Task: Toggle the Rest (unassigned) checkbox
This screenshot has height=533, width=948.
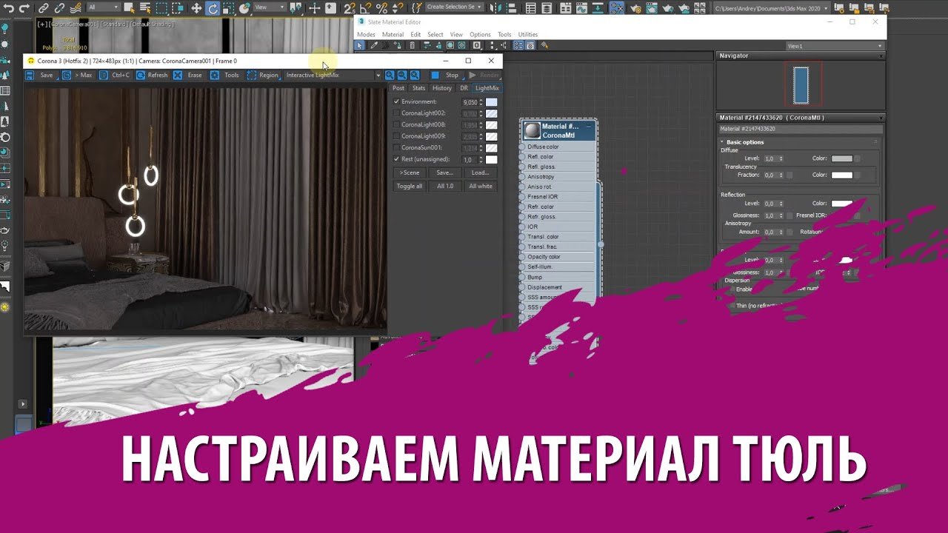Action: click(x=396, y=159)
